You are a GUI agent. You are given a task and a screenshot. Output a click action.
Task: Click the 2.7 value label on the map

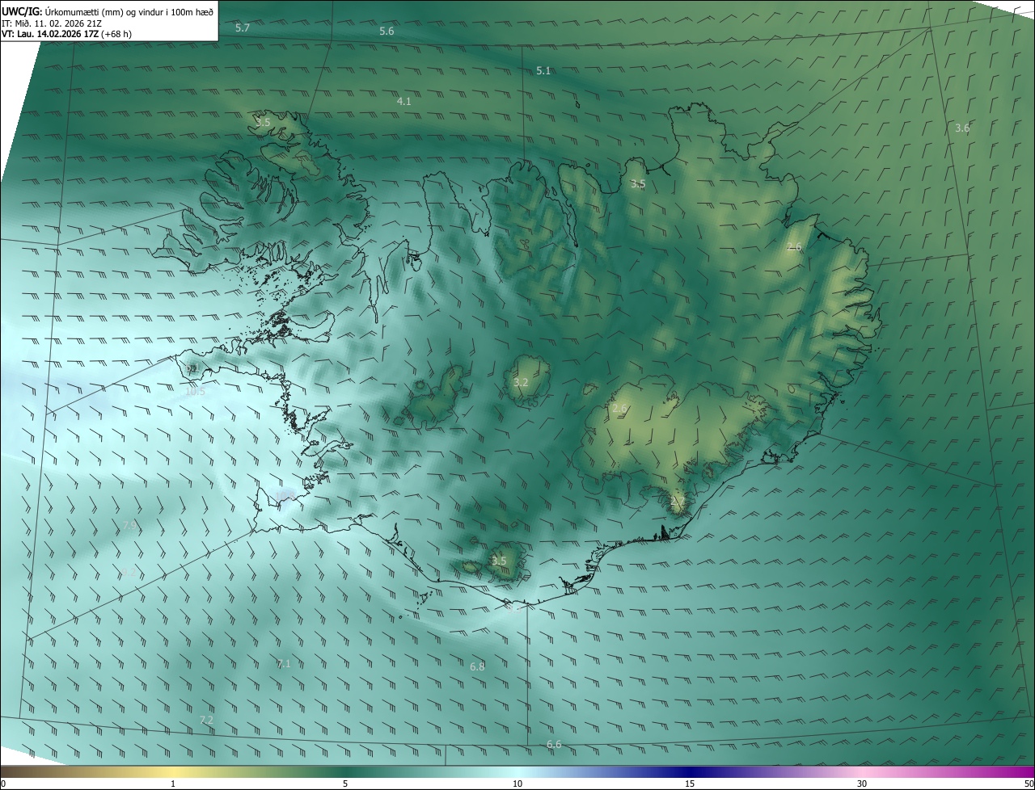point(678,502)
